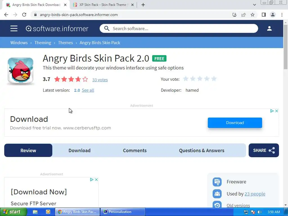Viewport: 288px width, 216px height.
Task: Close the lower left ad with X
Action: [x=96, y=180]
